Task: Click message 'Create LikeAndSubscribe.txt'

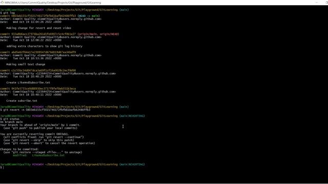Action: (28, 82)
